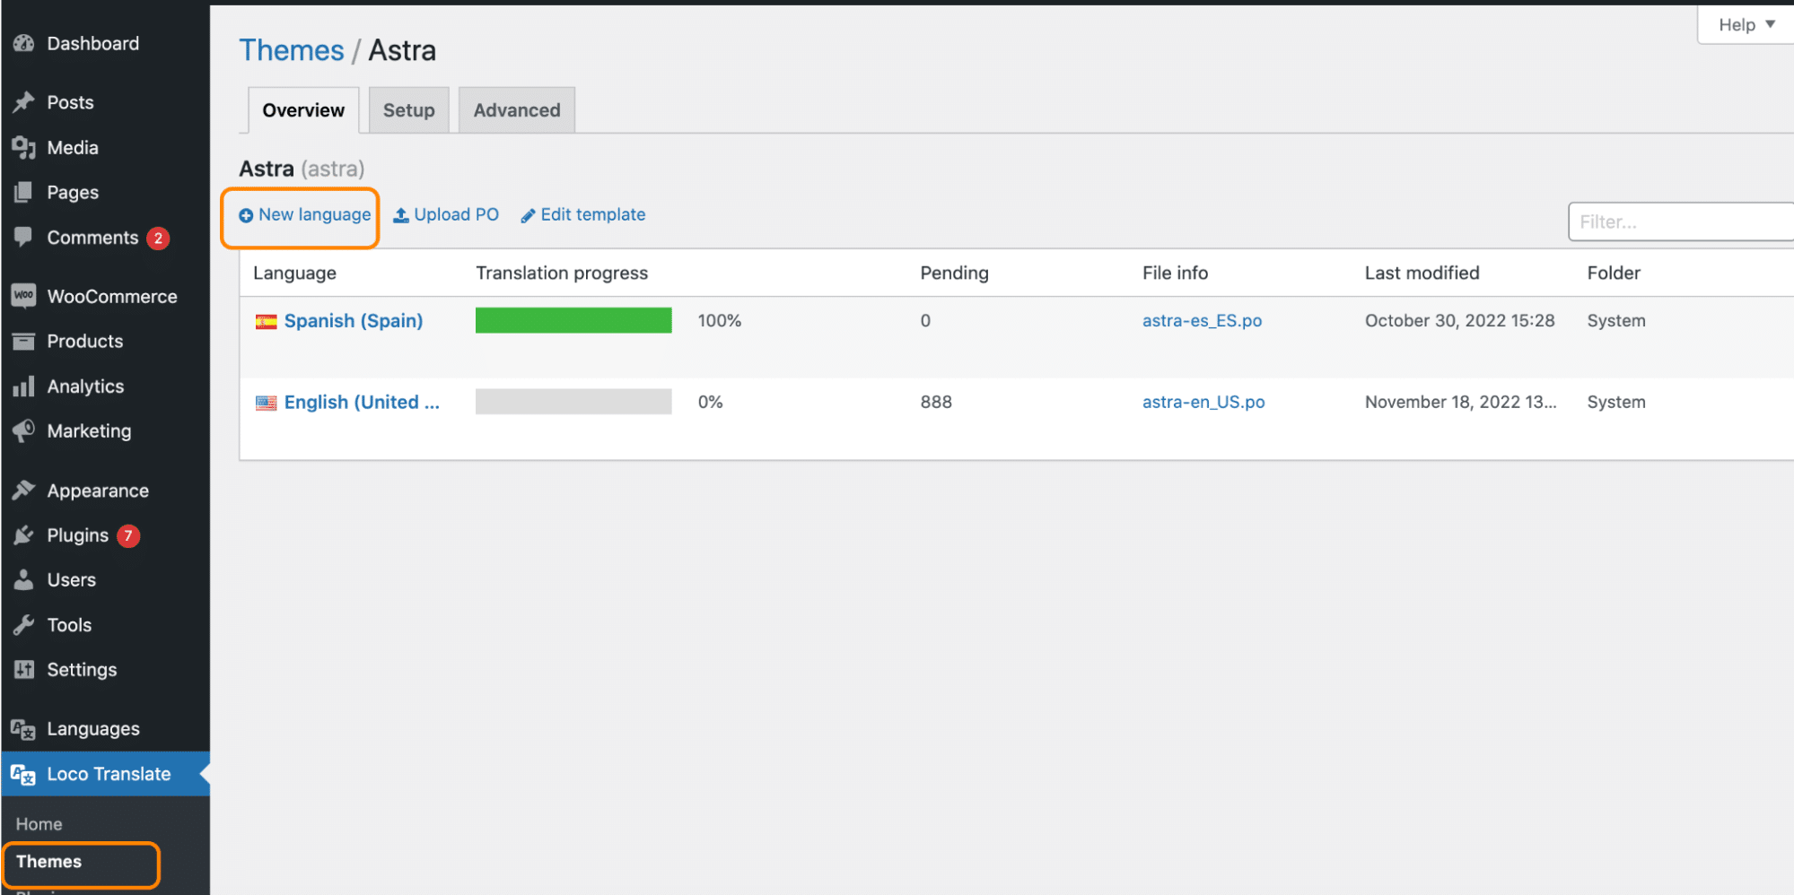
Task: Click the United States flag icon
Action: (x=267, y=403)
